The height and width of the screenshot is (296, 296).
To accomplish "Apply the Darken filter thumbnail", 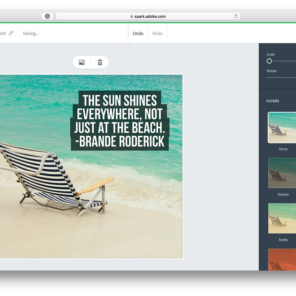I will [282, 173].
